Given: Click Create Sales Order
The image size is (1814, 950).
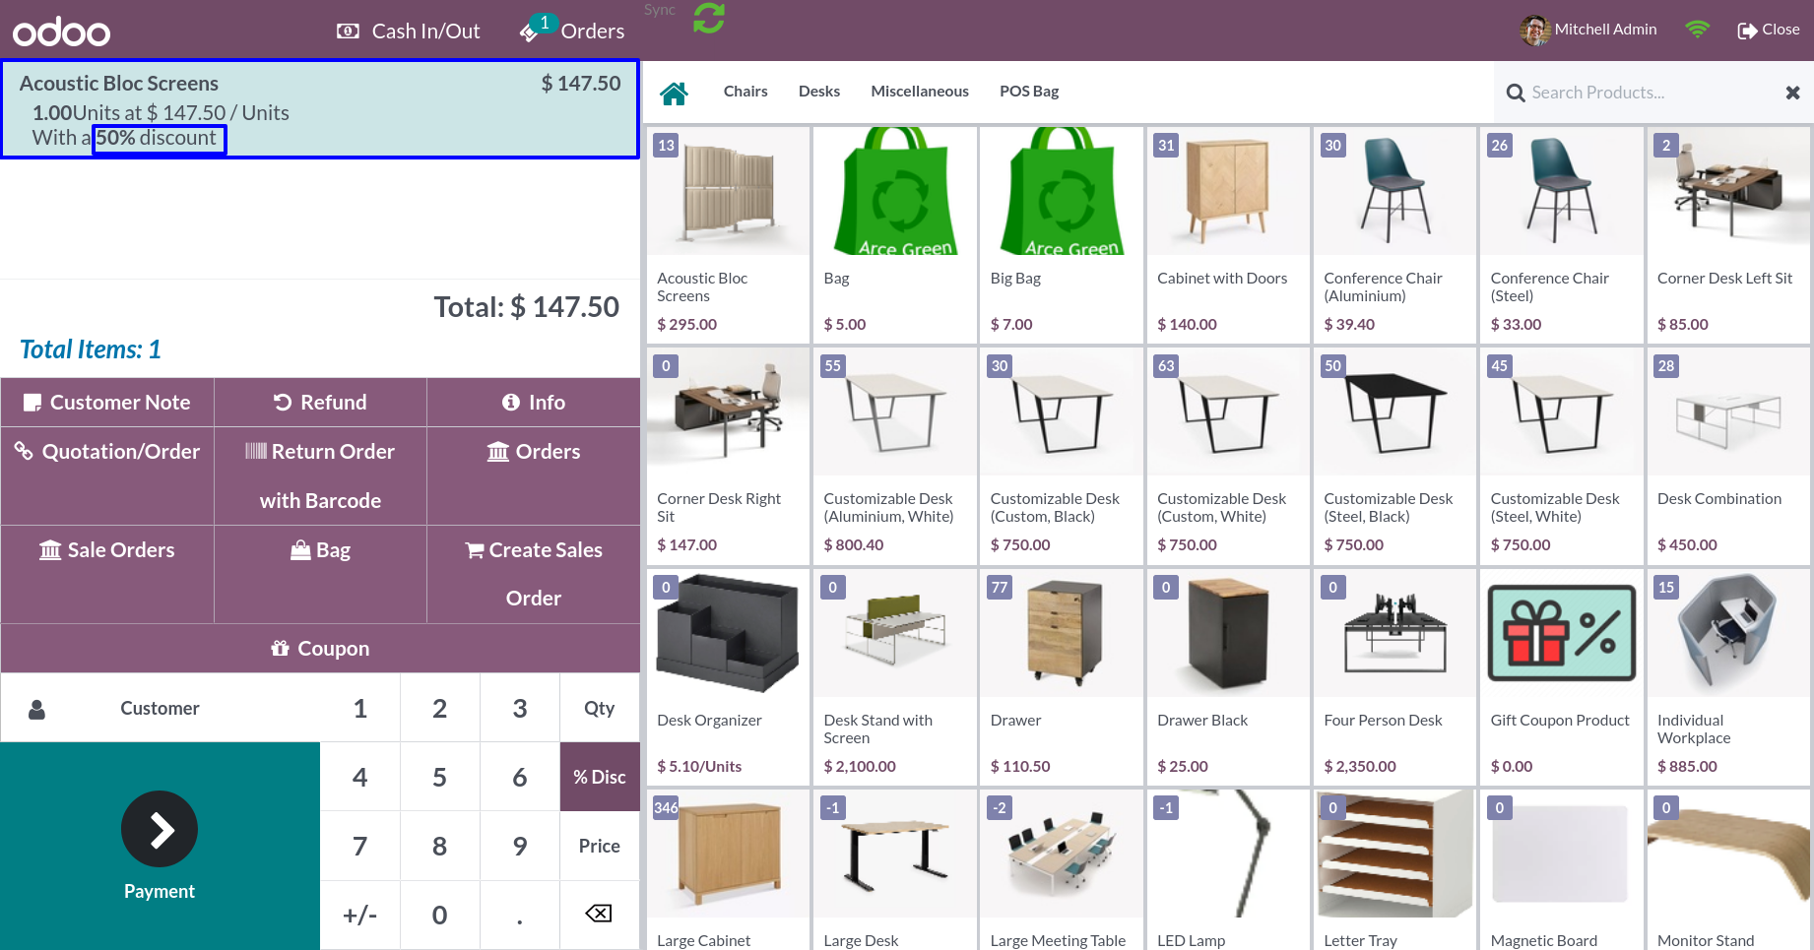Looking at the screenshot, I should pyautogui.click(x=534, y=574).
